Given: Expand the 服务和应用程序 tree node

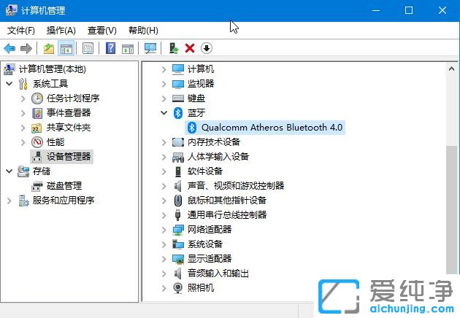Looking at the screenshot, I should coord(9,201).
